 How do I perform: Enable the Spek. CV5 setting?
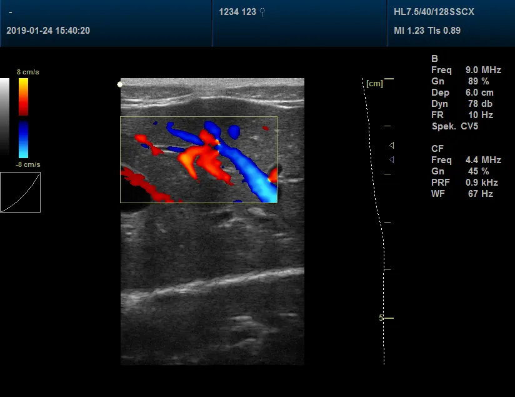[x=454, y=127]
